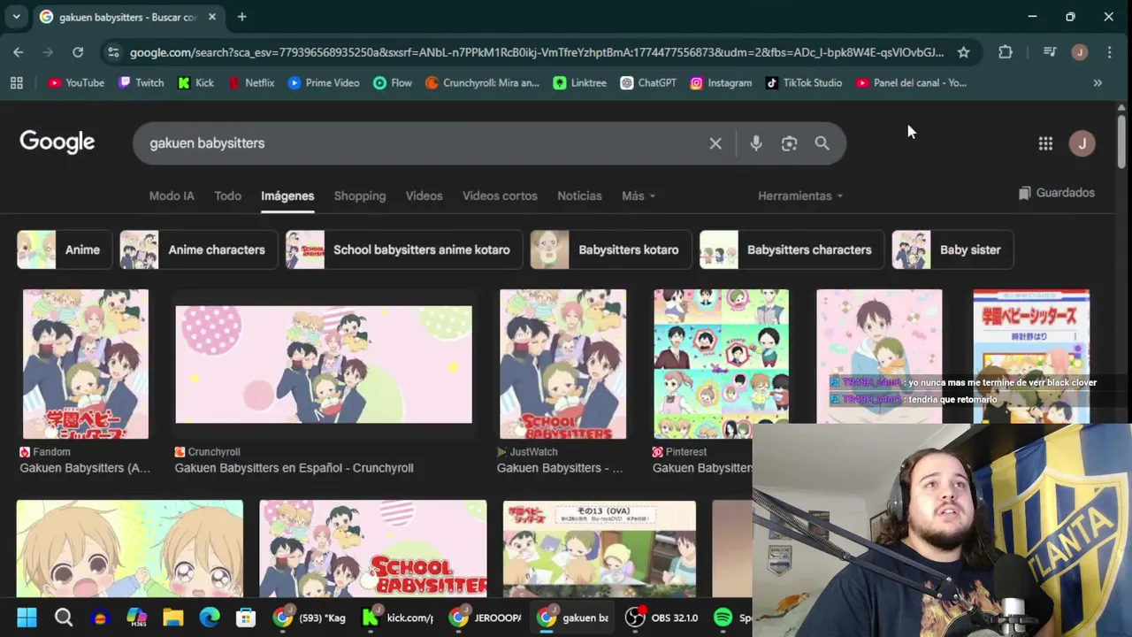Image resolution: width=1132 pixels, height=637 pixels.
Task: Open a new browser tab with plus
Action: pos(241,17)
